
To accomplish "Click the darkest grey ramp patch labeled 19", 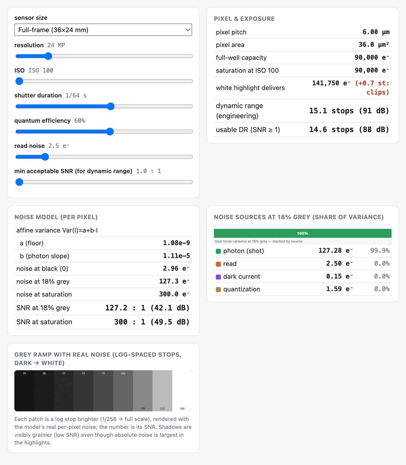I will 24,391.
